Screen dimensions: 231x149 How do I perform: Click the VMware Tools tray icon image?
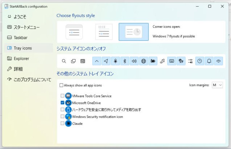coord(68,96)
